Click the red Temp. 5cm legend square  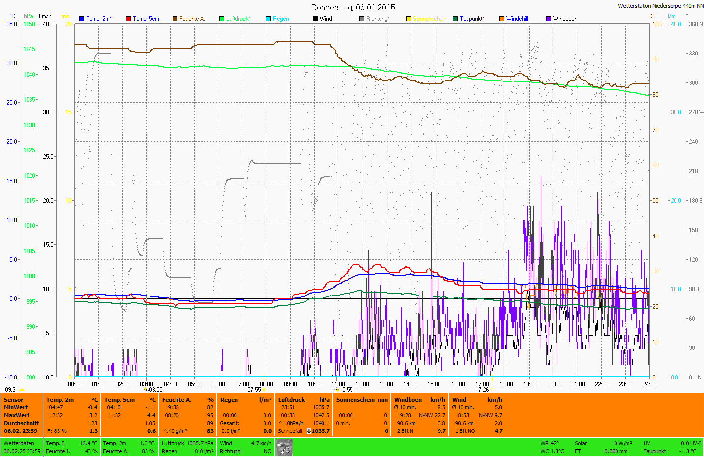click(128, 19)
